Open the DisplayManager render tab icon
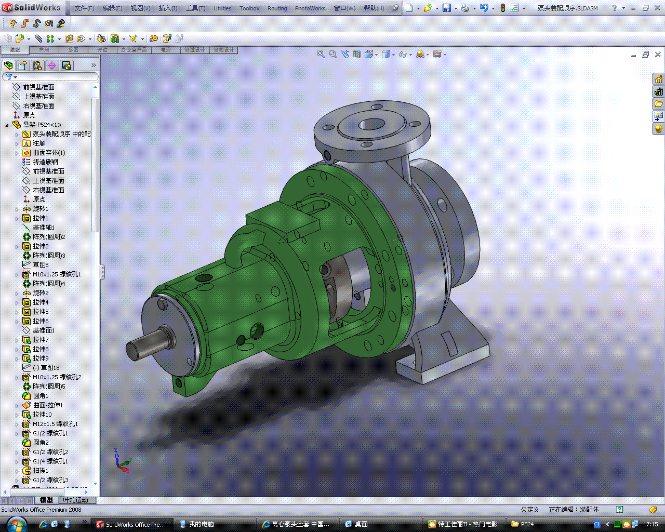 (x=66, y=65)
